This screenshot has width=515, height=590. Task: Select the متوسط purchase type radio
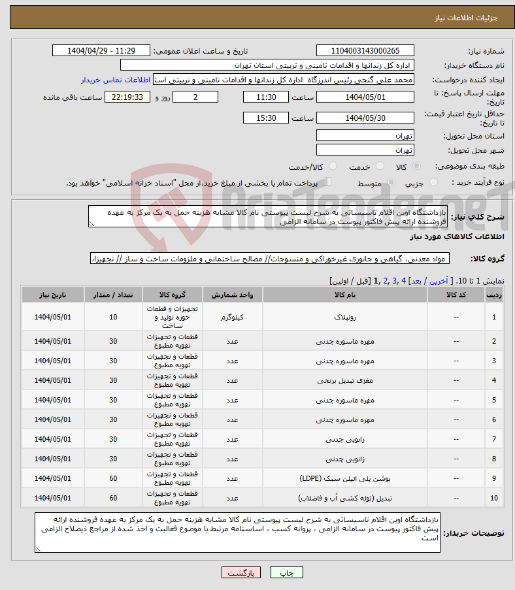(x=391, y=182)
